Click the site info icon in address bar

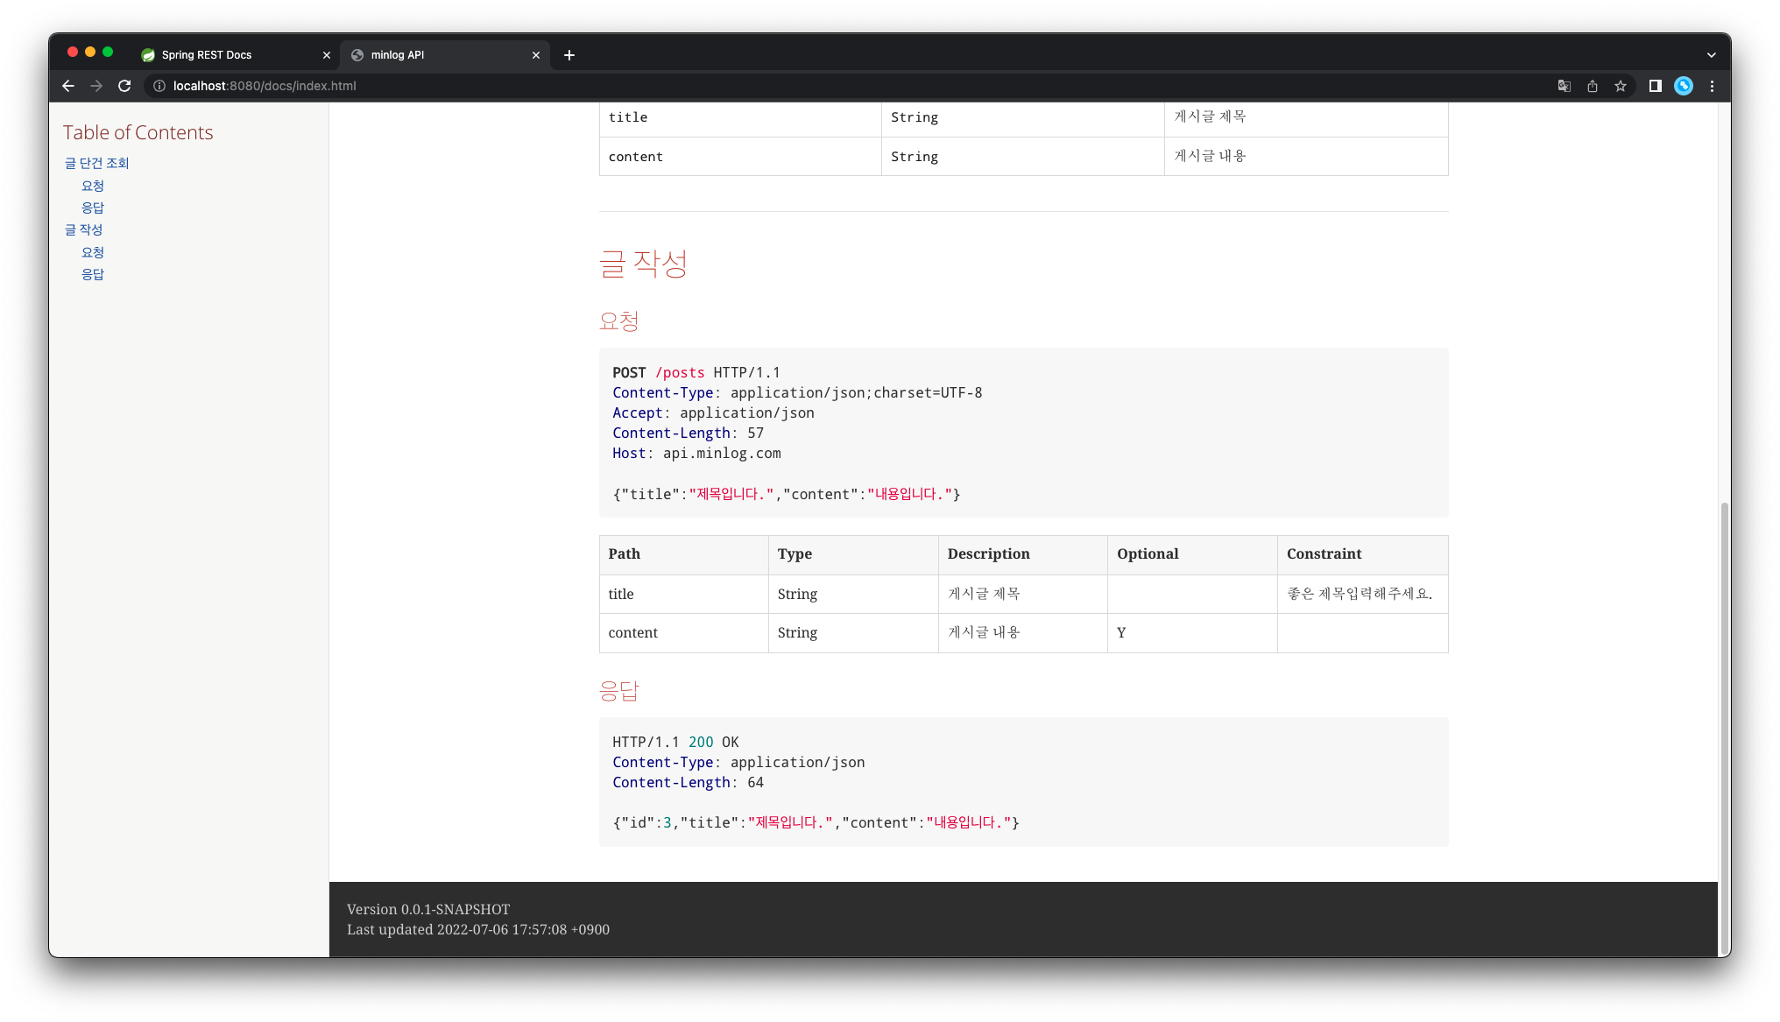pos(159,86)
